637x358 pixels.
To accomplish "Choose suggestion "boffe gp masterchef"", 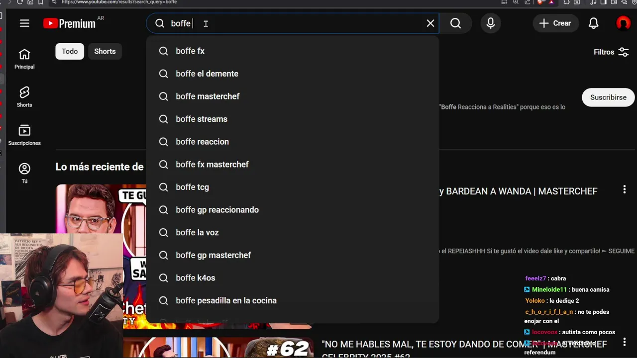I will (x=293, y=255).
